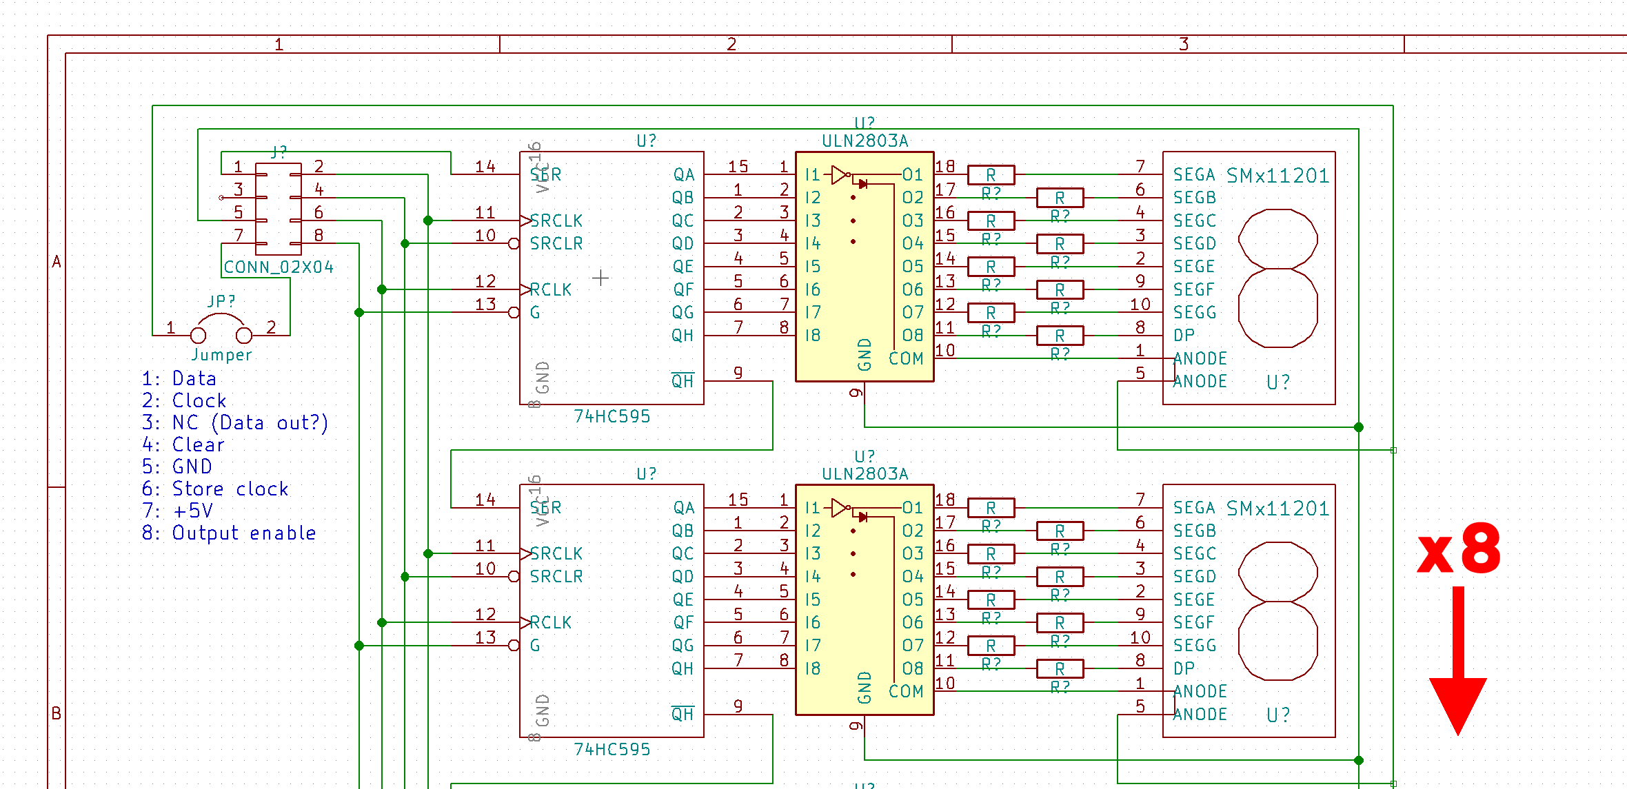Click the '8: Output enable' note line
This screenshot has width=1627, height=789.
tap(229, 533)
